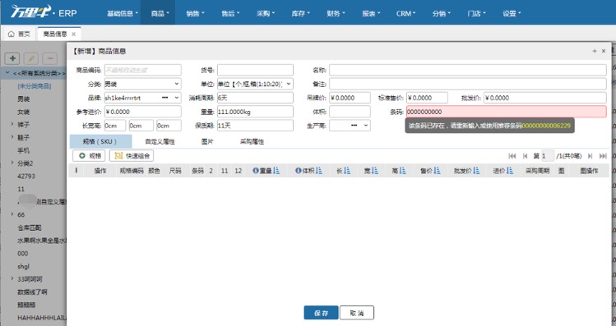Screen dimensions: 616x326
Task: Expand the 裤子 category node
Action: pyautogui.click(x=12, y=124)
